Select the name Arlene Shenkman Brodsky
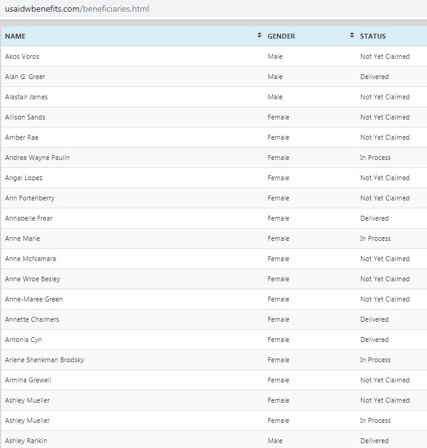 click(45, 360)
